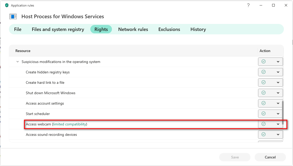Click the help question mark icon
293x166 pixels.
[x=248, y=5]
